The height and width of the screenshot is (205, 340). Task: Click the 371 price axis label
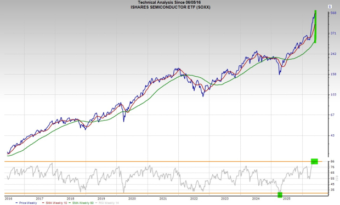(333, 33)
